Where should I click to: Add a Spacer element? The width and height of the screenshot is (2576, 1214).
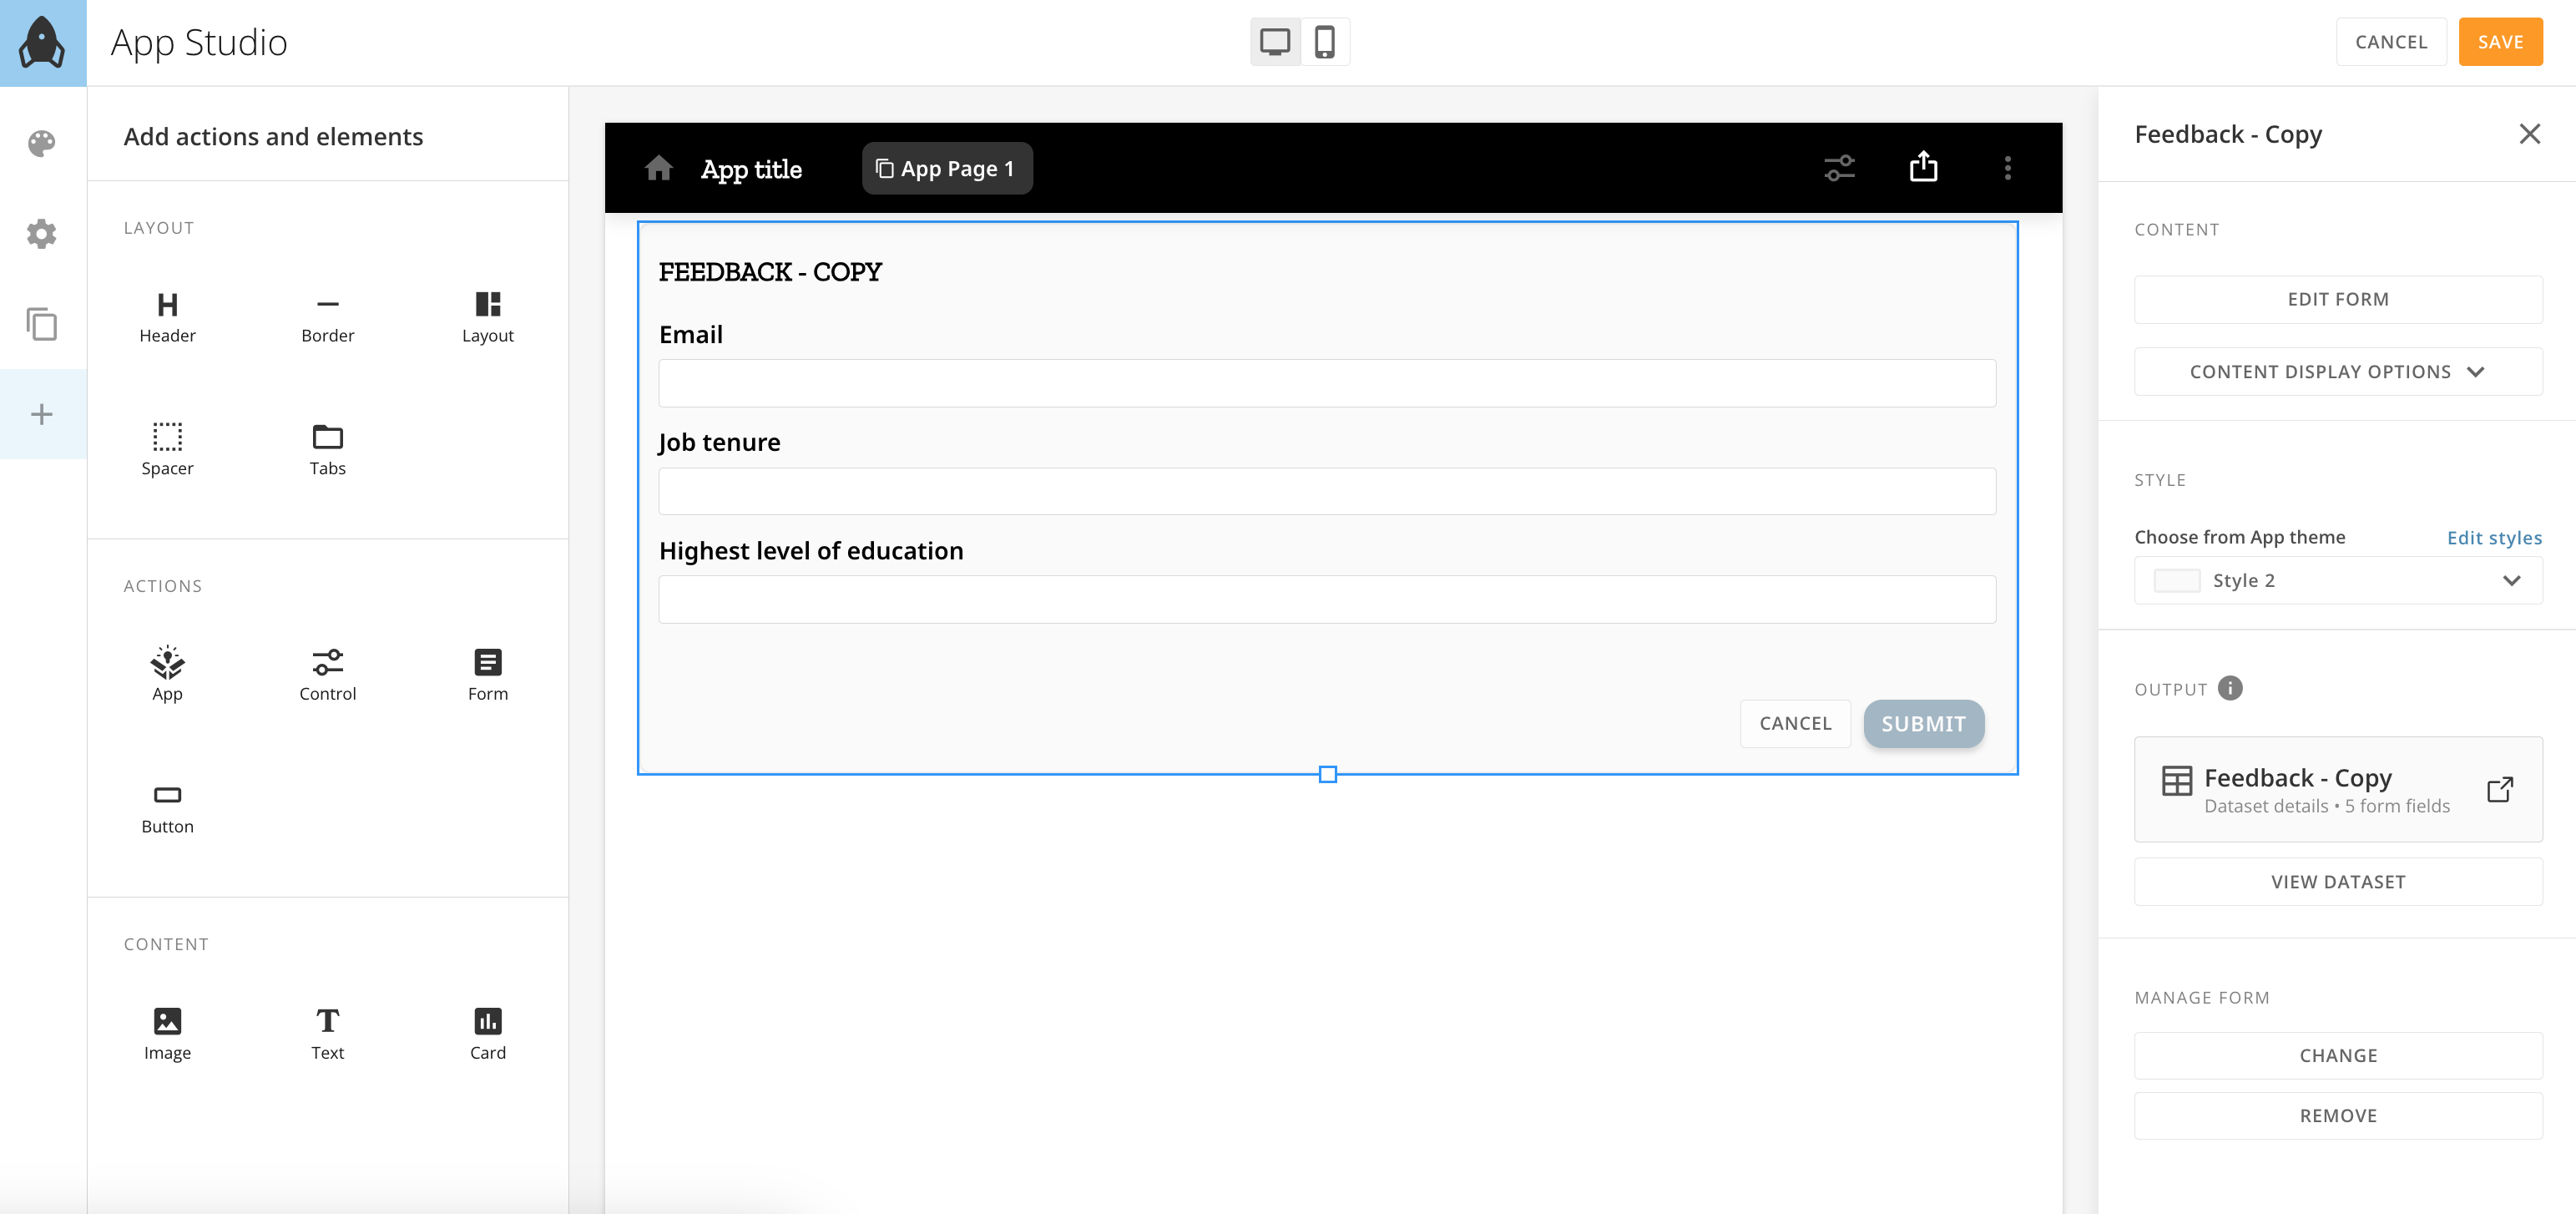166,448
